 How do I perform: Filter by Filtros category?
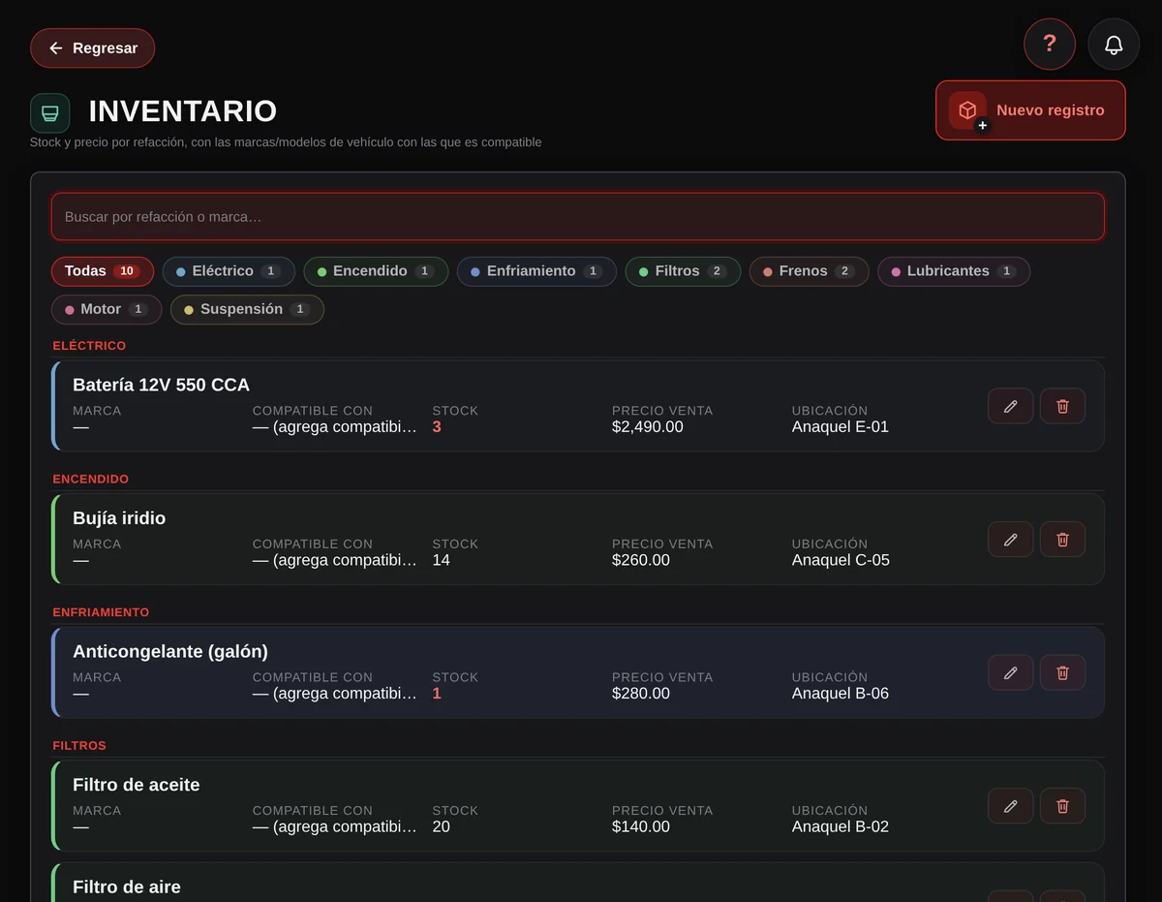(x=683, y=271)
